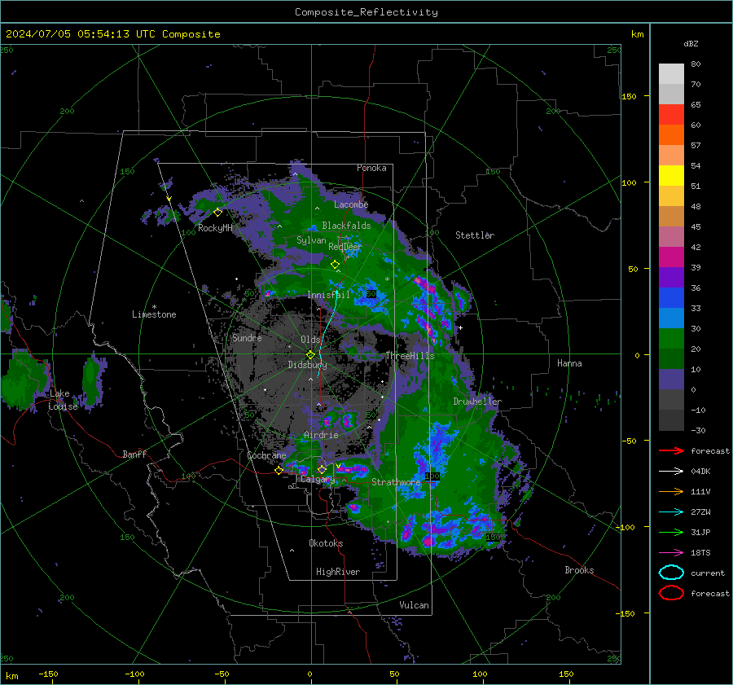Select the Didsbury label
Screen dimensions: 733x685
307,365
